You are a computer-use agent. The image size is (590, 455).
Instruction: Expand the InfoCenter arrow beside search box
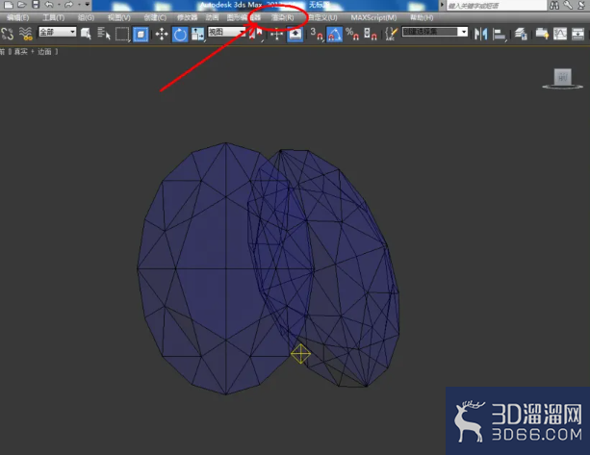(442, 5)
